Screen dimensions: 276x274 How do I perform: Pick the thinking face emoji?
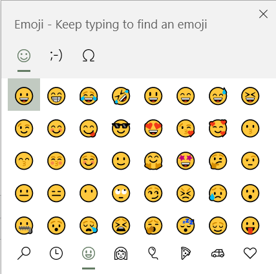coord(218,161)
